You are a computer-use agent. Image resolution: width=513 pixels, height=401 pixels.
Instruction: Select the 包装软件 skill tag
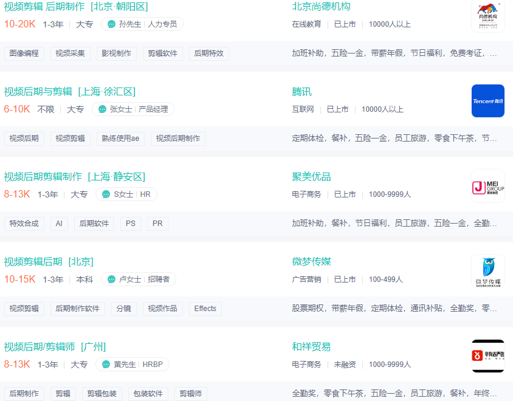coord(148,394)
